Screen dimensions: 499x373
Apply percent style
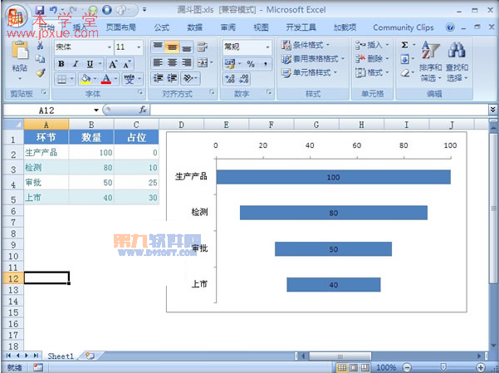click(251, 64)
